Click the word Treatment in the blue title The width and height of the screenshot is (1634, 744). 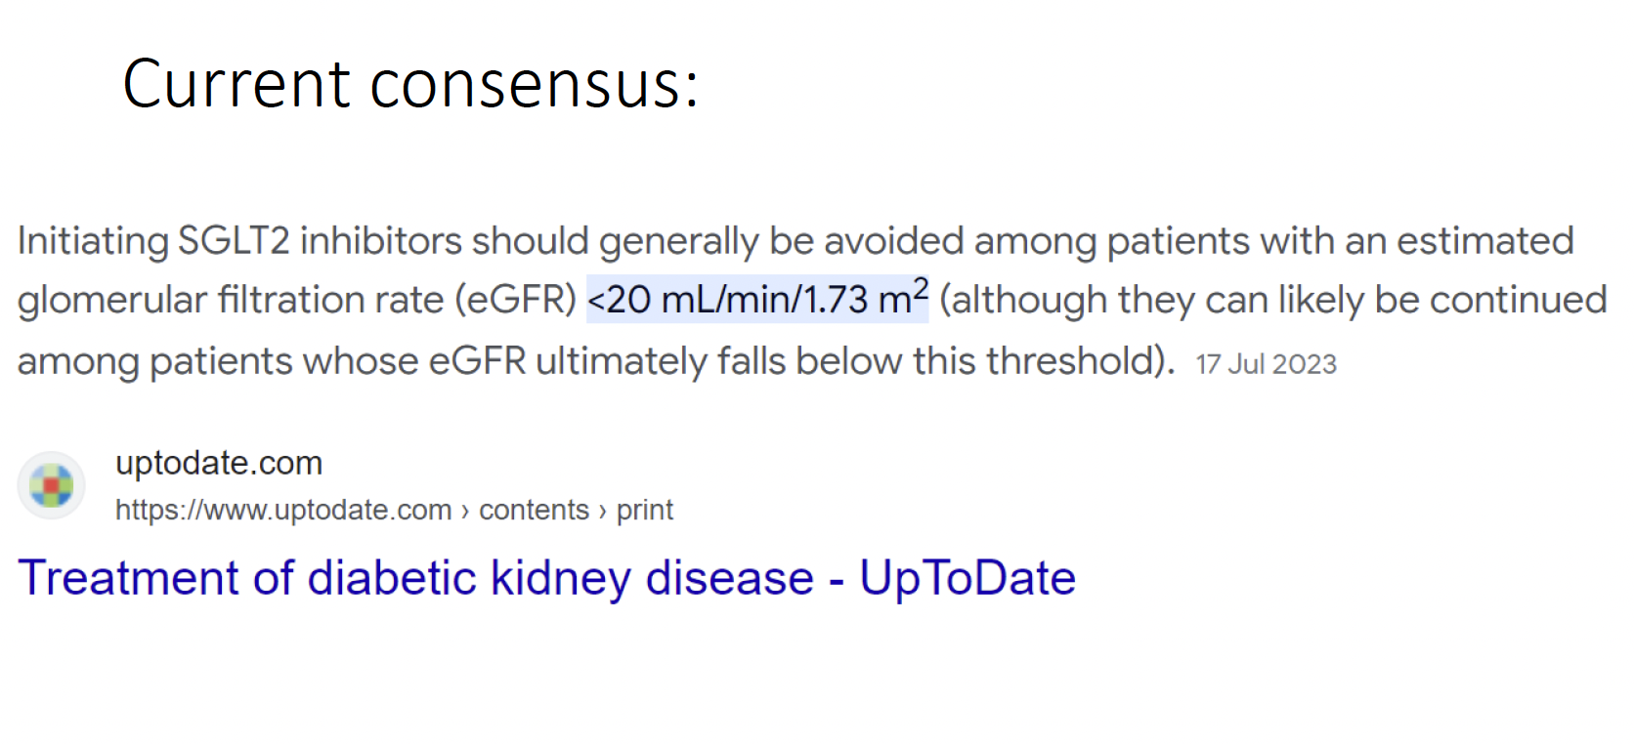tap(128, 577)
